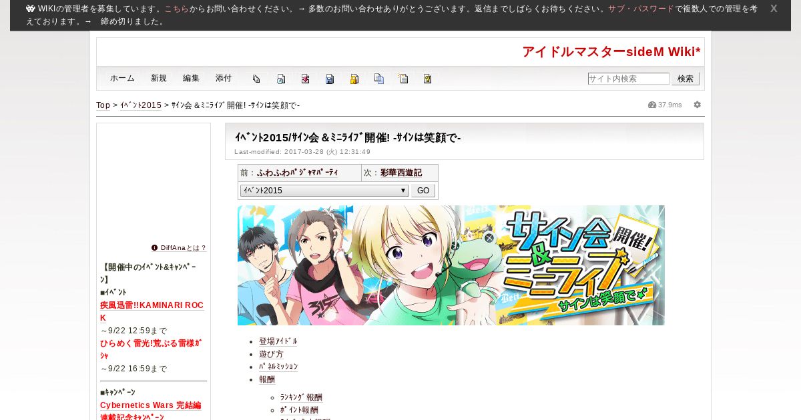Click the info icon beside DiffAnaとは？

pyautogui.click(x=154, y=247)
